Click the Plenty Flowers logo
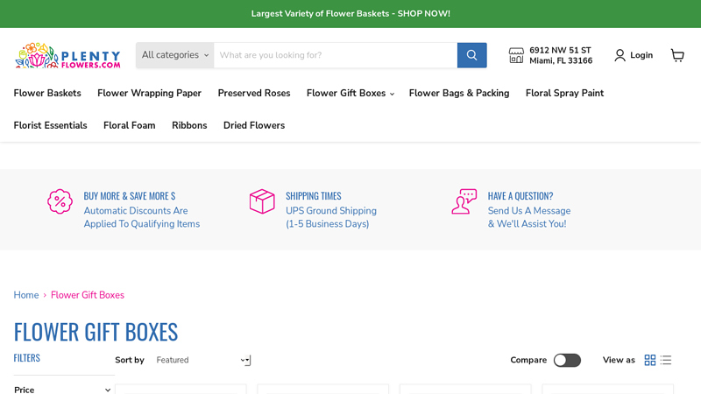 click(67, 55)
